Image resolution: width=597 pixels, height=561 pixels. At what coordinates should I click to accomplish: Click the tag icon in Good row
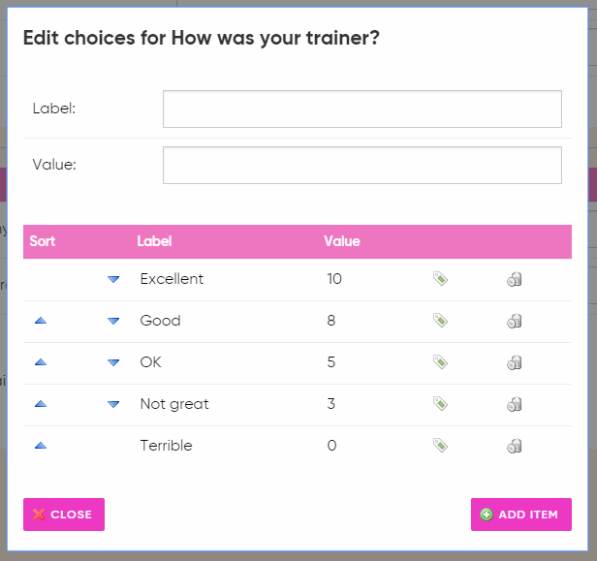[440, 321]
